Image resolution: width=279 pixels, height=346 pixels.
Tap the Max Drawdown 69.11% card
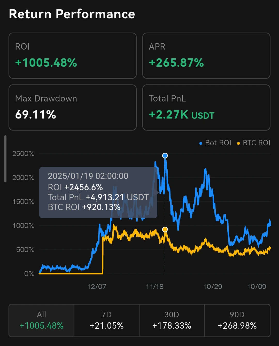[x=73, y=107]
